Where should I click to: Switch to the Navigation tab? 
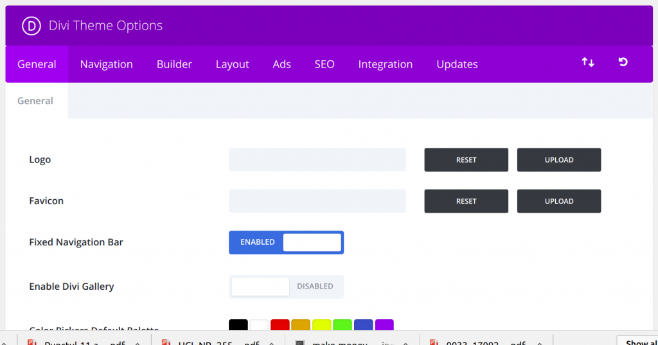(106, 64)
